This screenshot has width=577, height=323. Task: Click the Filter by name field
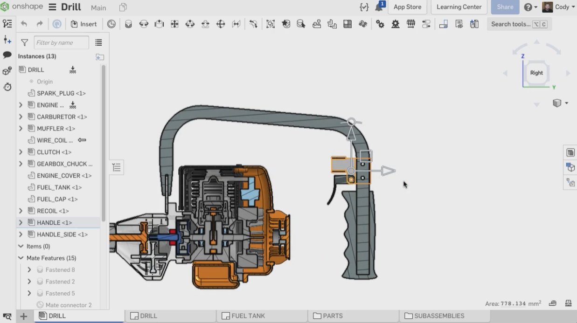click(x=61, y=42)
